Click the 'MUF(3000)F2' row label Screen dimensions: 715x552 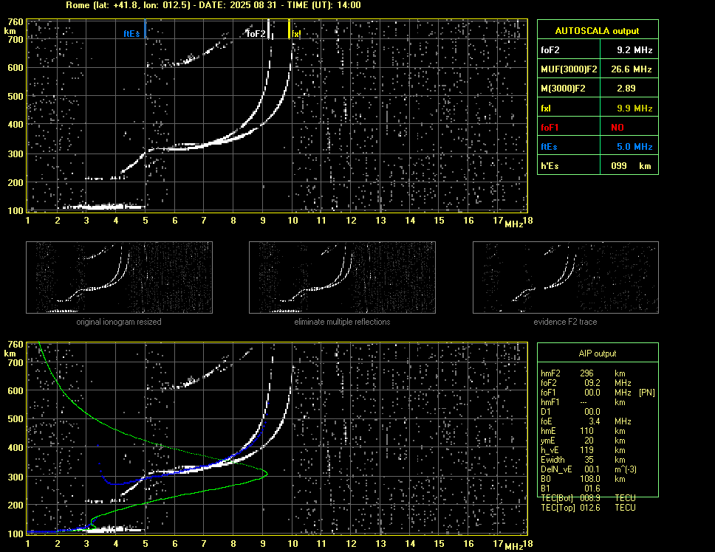[569, 69]
